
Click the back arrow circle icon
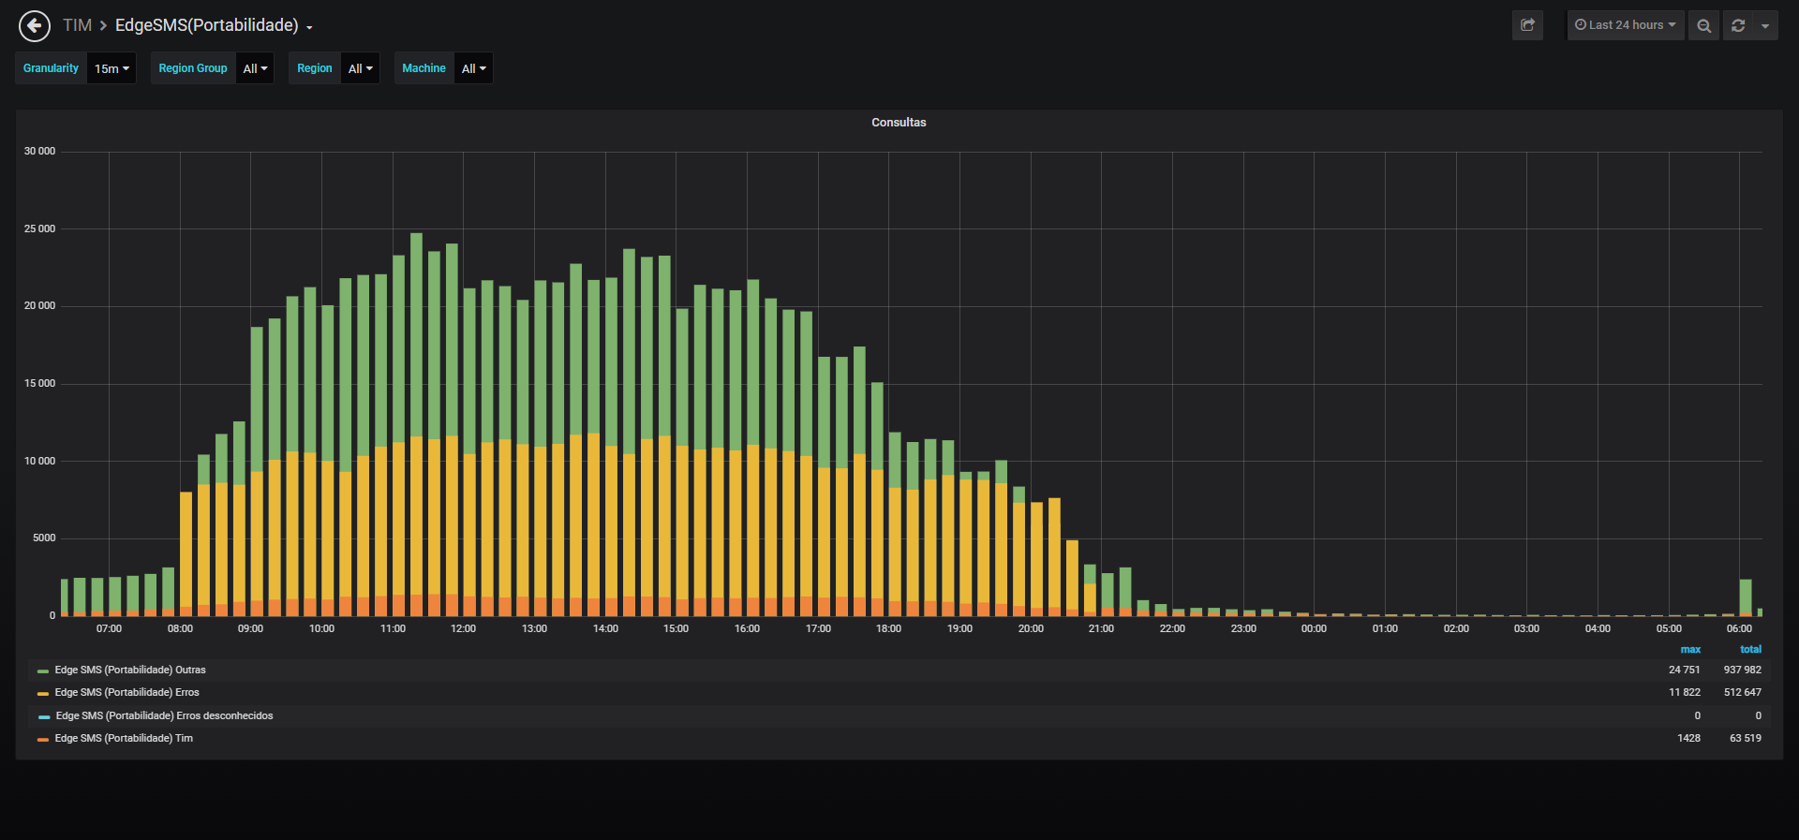[35, 25]
